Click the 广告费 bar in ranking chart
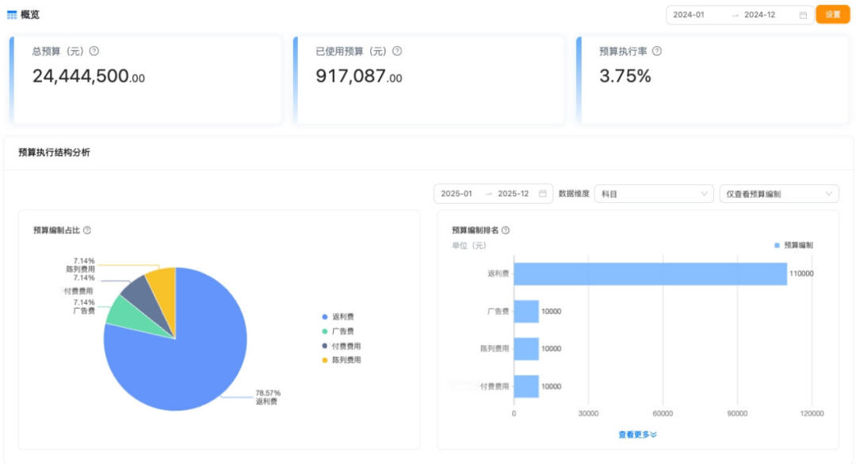Image resolution: width=856 pixels, height=464 pixels. 526,312
